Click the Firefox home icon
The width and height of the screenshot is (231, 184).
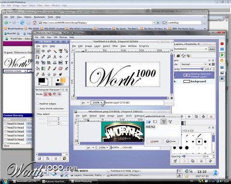(35, 23)
